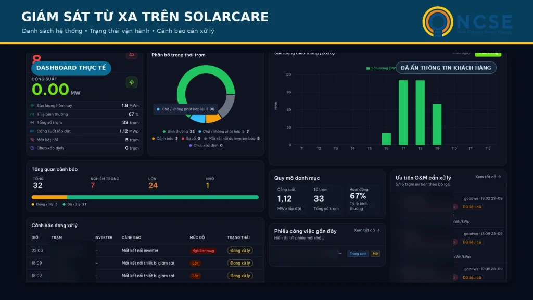Toggle Chờ / không phát hợp lệ 3 legend entry
This screenshot has height=300, width=533.
224,131
